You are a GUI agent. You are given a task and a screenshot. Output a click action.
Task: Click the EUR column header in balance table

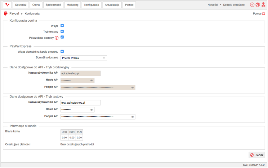(72, 132)
